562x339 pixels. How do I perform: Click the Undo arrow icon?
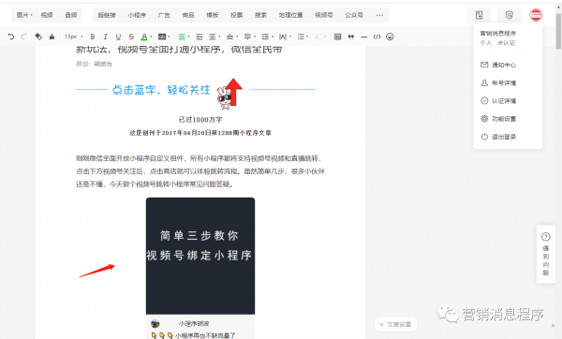[11, 37]
